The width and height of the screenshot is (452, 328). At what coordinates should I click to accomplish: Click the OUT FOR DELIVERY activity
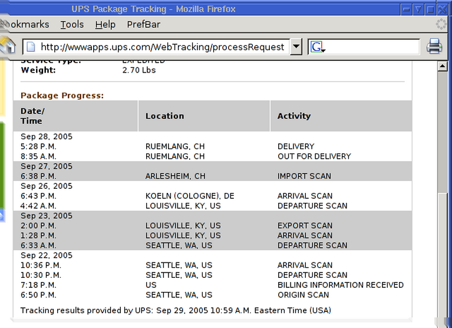point(314,156)
